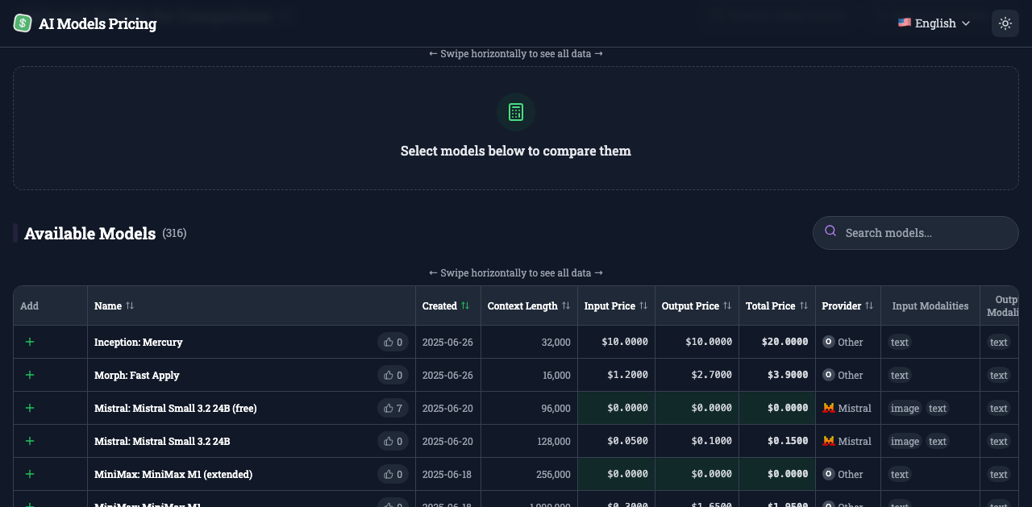The height and width of the screenshot is (507, 1032).
Task: Click the magnifier icon in search box
Action: tap(830, 232)
